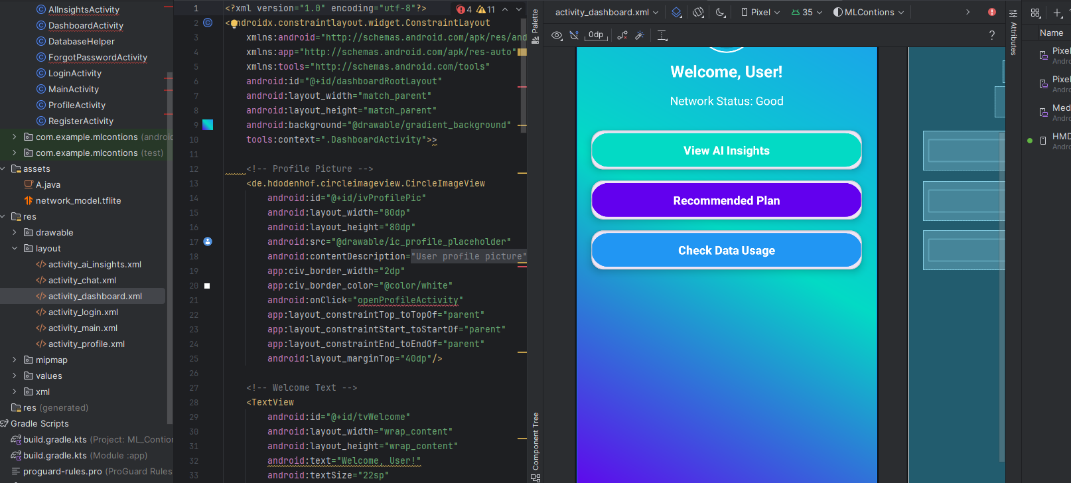
Task: Expand the drawable folder
Action: point(15,232)
